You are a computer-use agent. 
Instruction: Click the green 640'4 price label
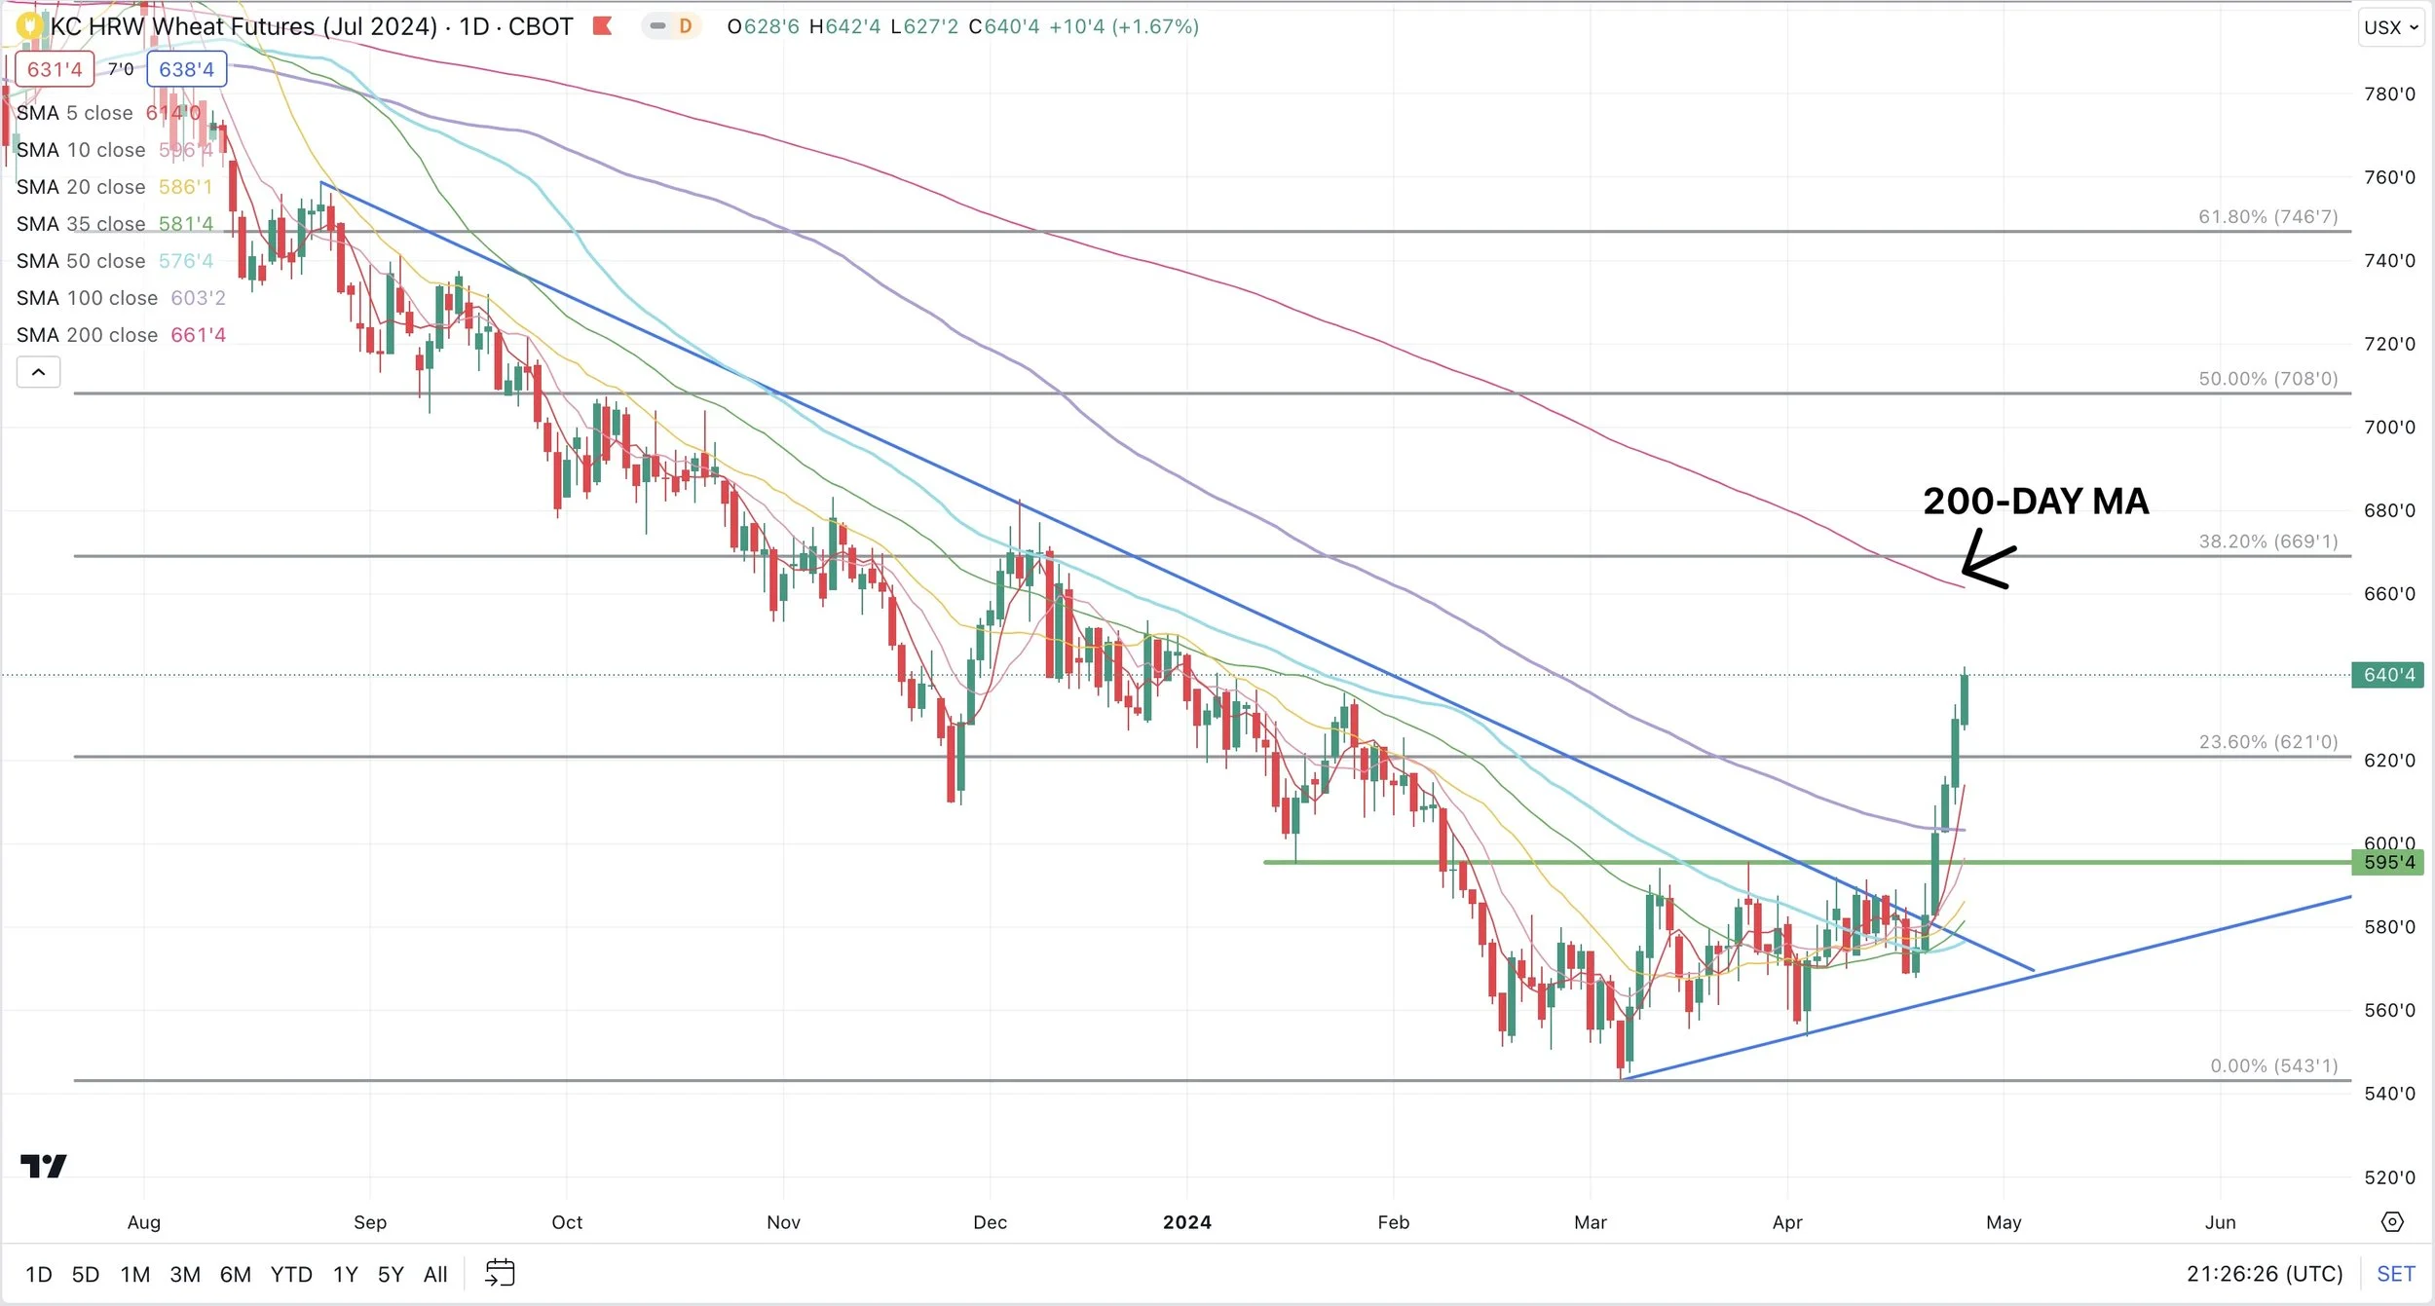[x=2386, y=675]
